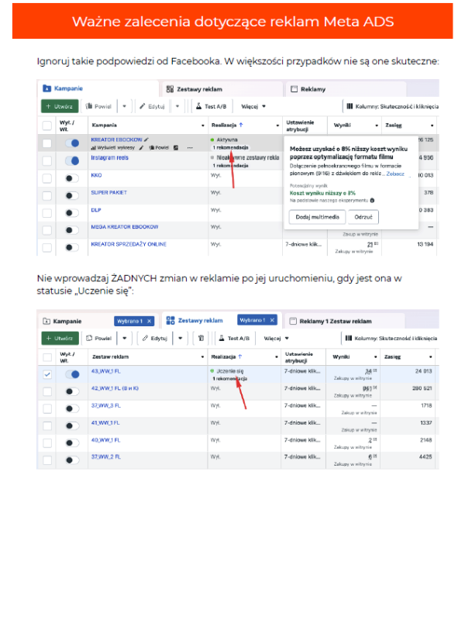Click the Odrzuć button in recommendation popup
The height and width of the screenshot is (620, 465).
tap(363, 217)
